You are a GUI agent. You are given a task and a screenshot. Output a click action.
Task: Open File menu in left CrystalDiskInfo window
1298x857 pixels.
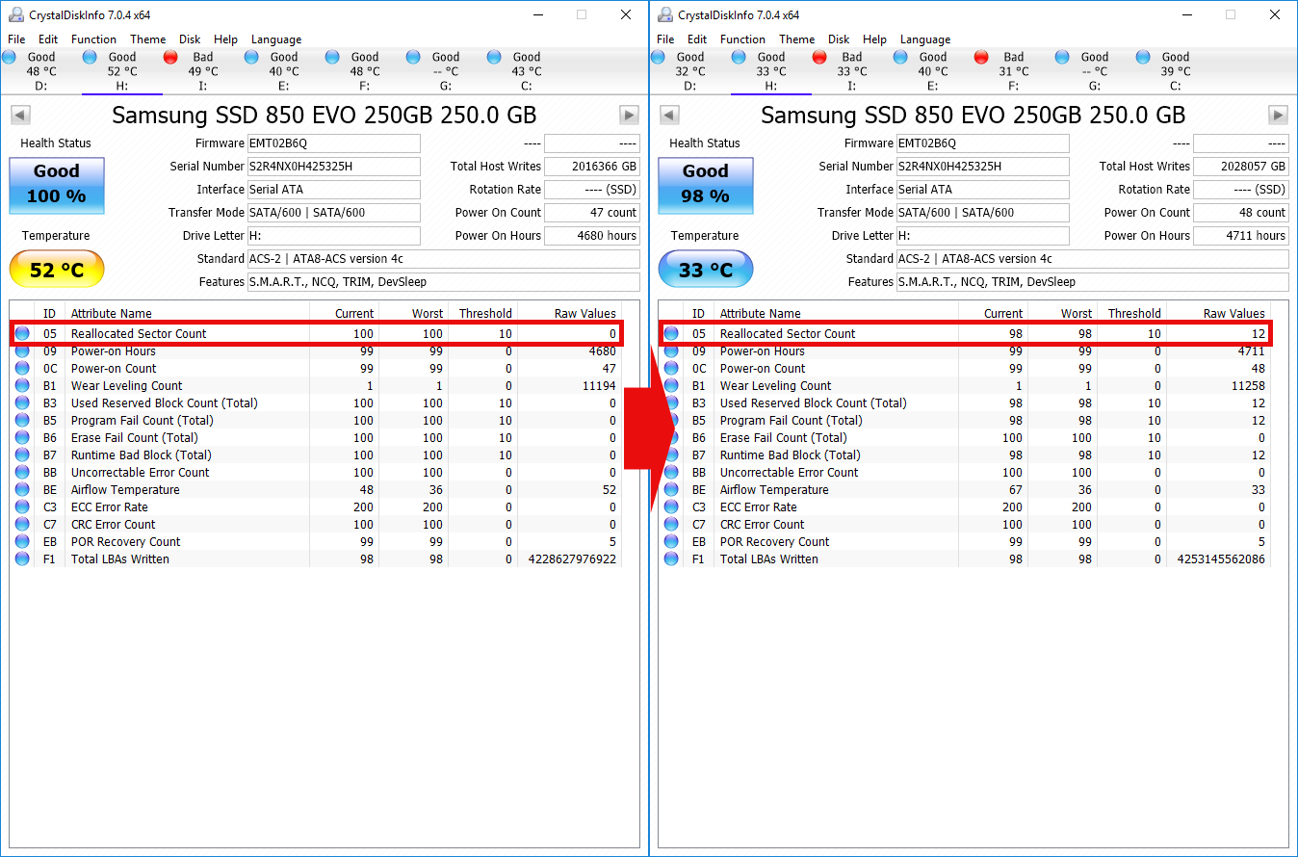tap(16, 39)
